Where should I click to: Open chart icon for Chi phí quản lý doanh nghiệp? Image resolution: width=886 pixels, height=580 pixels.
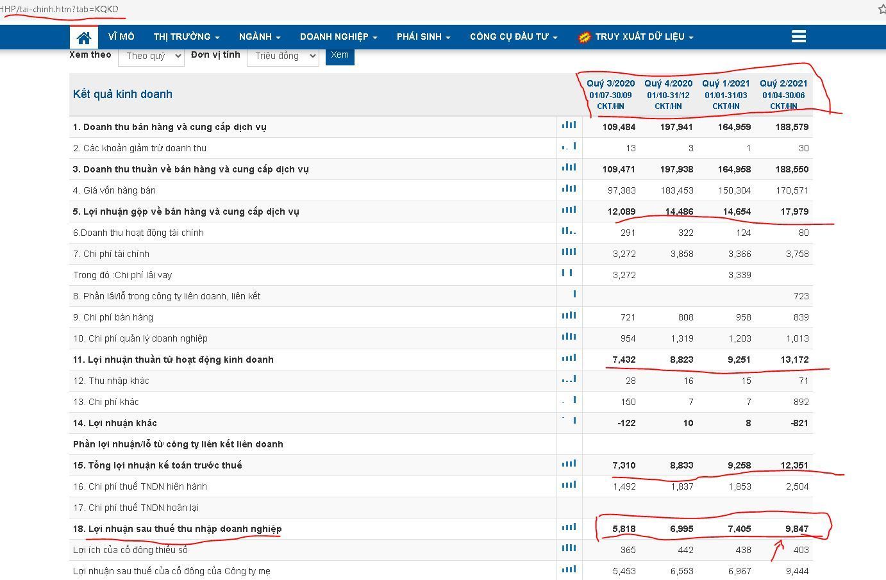569,337
